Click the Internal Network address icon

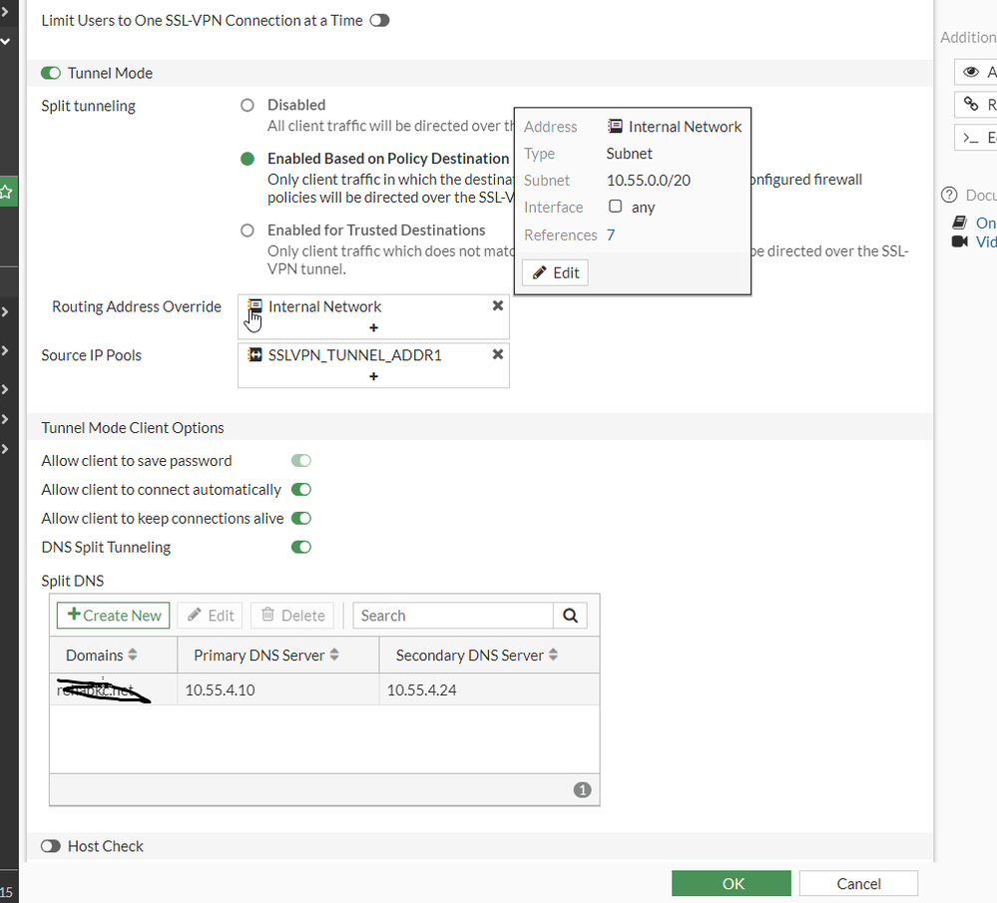[254, 306]
